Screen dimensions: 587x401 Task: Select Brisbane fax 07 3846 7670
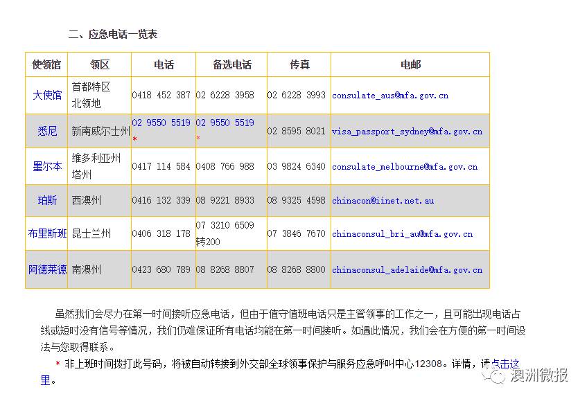point(296,233)
